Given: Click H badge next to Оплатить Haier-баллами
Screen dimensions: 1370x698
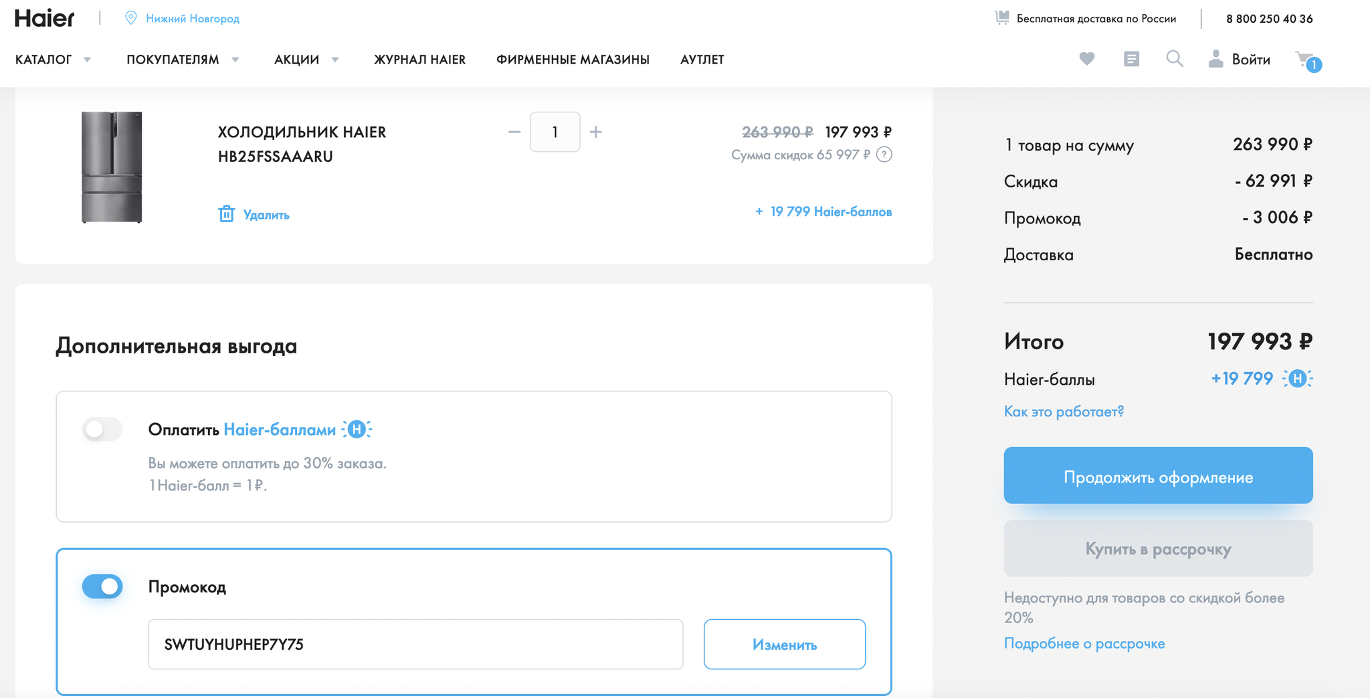Looking at the screenshot, I should point(357,430).
